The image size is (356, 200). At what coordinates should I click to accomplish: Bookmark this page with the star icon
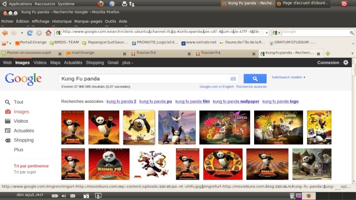click(262, 32)
